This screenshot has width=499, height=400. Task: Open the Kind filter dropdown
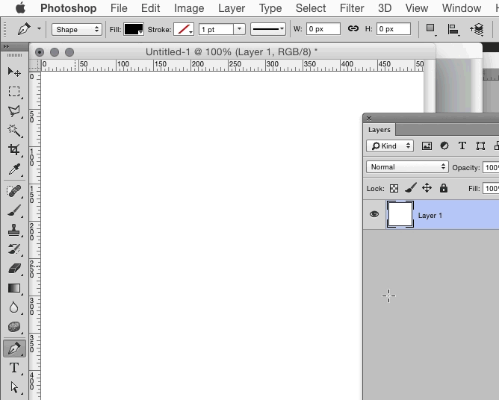tap(390, 146)
